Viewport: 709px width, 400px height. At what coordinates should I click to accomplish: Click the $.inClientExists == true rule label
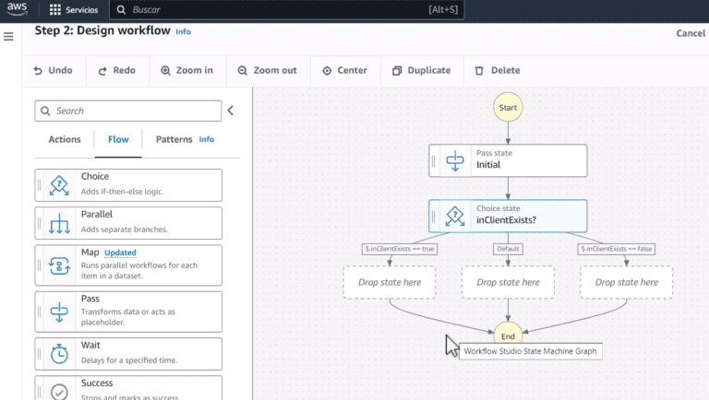(x=400, y=249)
